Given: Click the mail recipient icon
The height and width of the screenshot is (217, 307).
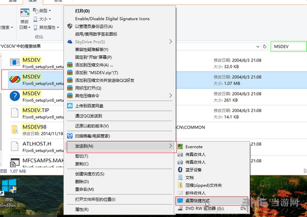Looking at the screenshot, I should click(180, 193).
